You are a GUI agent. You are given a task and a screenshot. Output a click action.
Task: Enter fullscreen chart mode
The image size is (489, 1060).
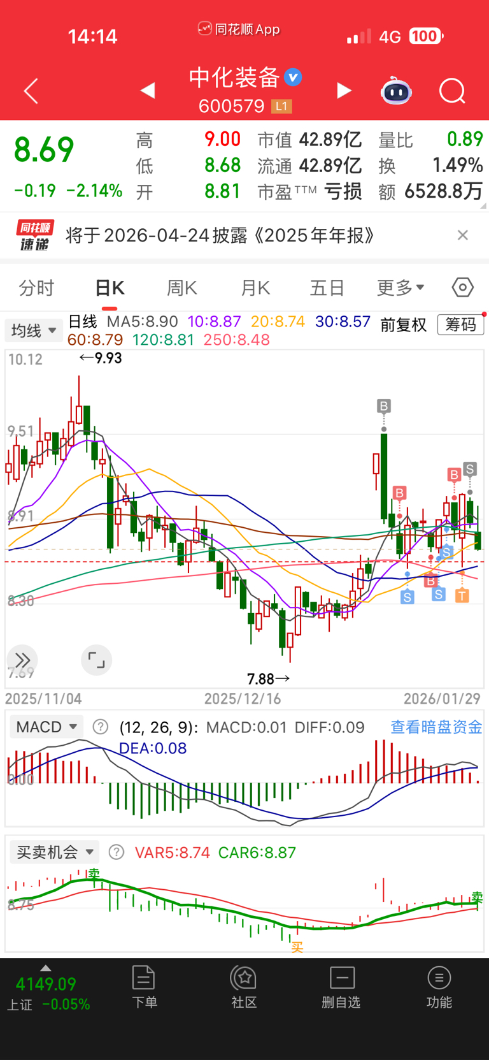click(x=96, y=660)
